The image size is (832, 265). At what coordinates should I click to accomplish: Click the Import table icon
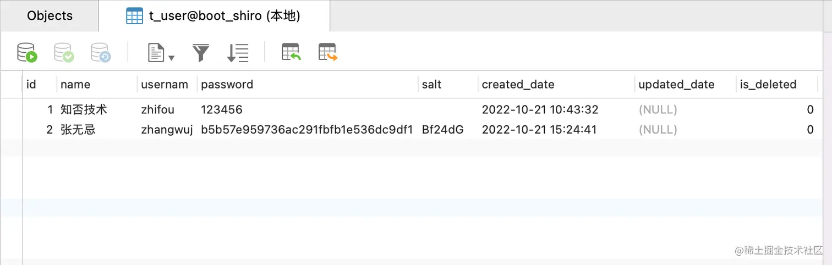(291, 52)
